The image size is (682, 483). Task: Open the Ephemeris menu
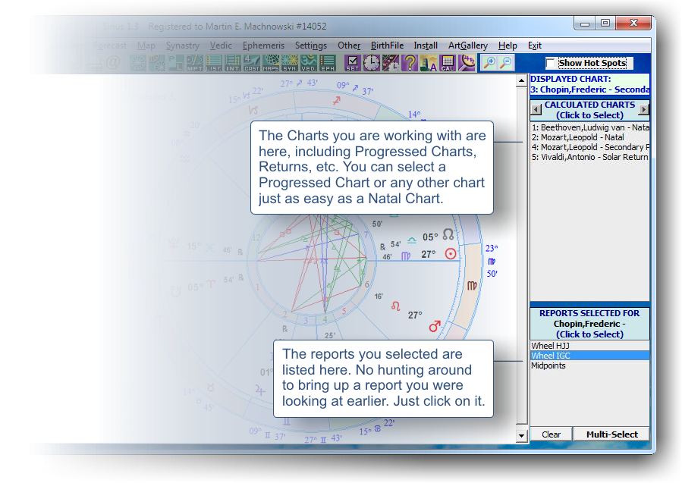pos(263,45)
